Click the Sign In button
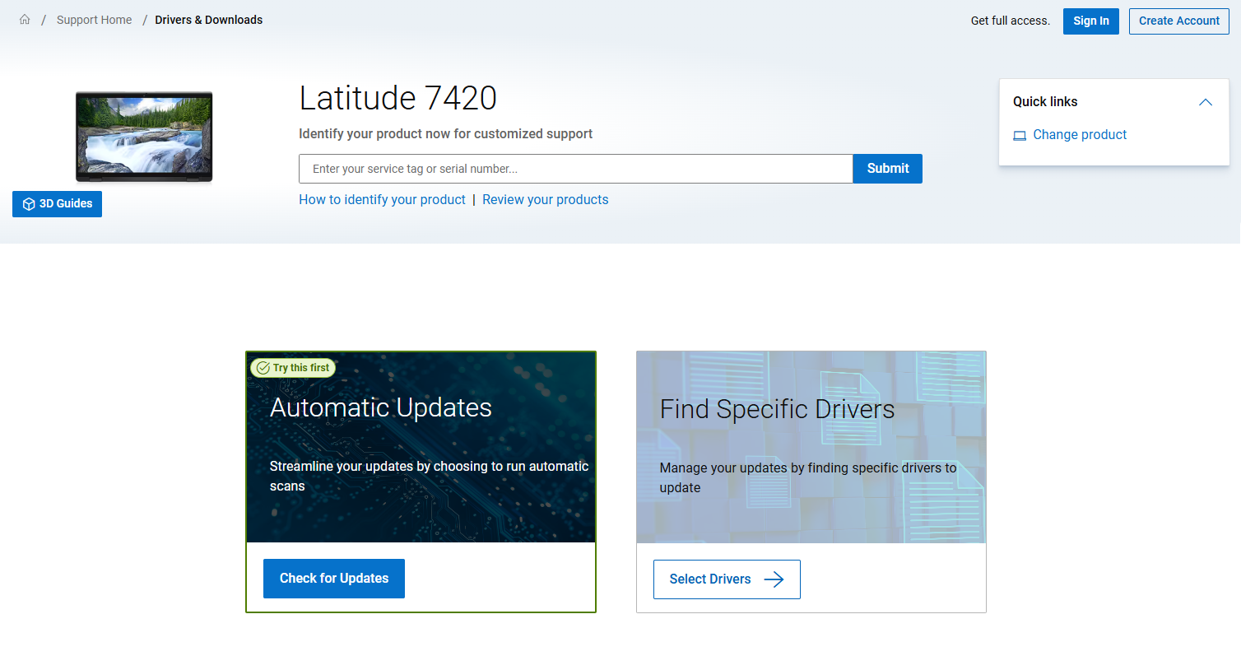The image size is (1241, 656). click(x=1091, y=21)
